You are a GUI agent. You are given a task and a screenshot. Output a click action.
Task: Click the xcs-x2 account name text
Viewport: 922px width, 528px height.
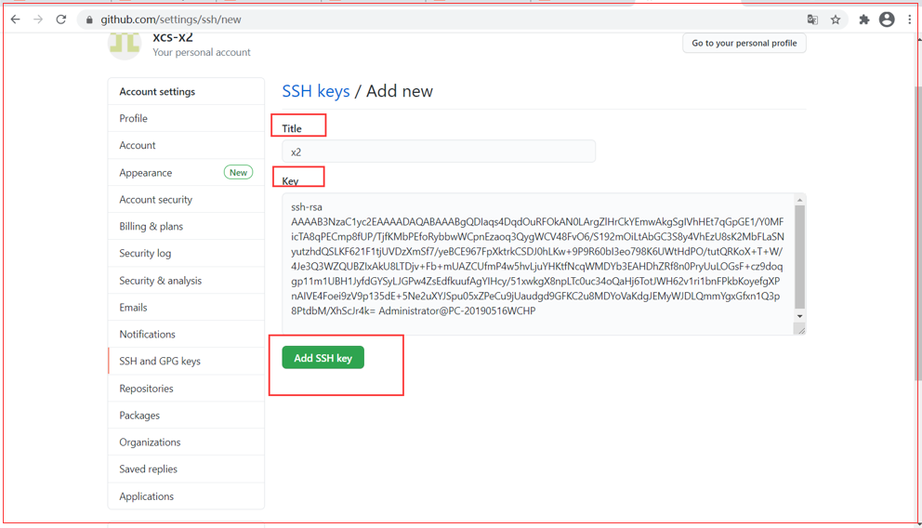pos(173,37)
